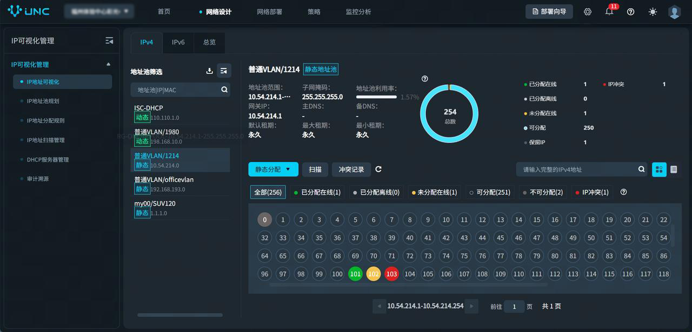692x332 pixels.
Task: Switch to list view of IP addresses
Action: coord(674,170)
